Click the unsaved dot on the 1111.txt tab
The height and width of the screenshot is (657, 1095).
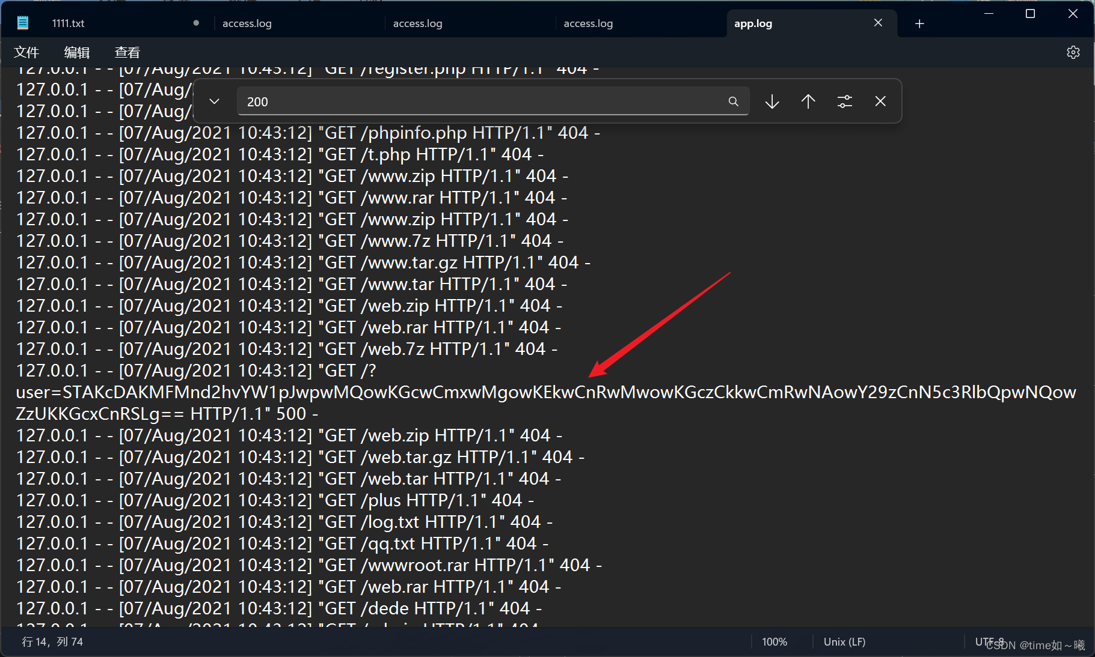click(x=196, y=23)
